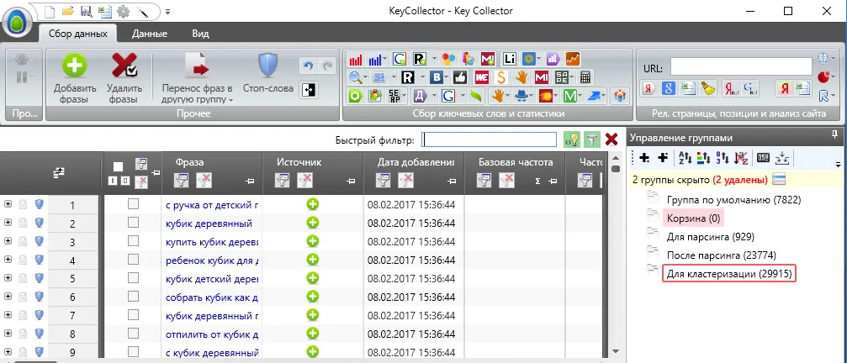Screen dimensions: 847x363
Task: Click inside the URL input field
Action: click(741, 67)
